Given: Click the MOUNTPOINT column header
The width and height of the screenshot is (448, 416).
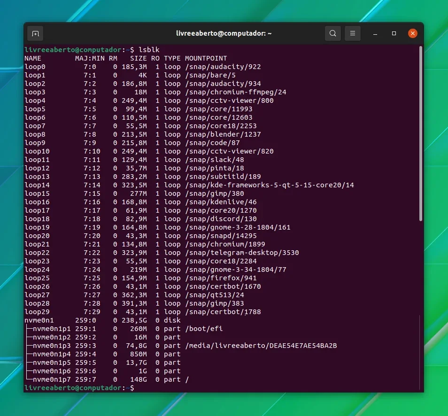Looking at the screenshot, I should tap(206, 58).
